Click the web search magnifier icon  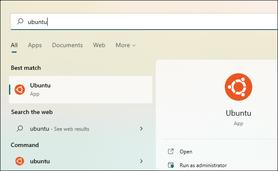20,129
